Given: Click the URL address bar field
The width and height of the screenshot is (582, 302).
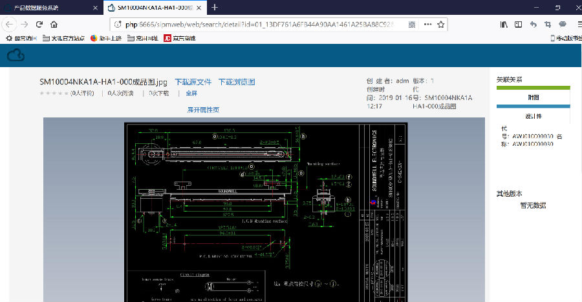Looking at the screenshot, I should tap(259, 24).
